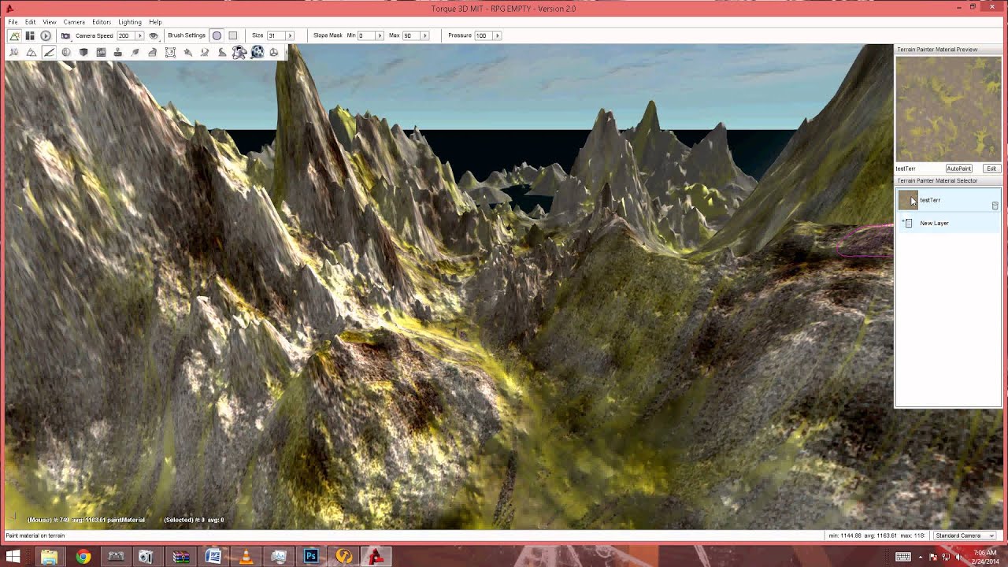1008x567 pixels.
Task: Open the Mesh Road Editor icon
Action: 153,52
